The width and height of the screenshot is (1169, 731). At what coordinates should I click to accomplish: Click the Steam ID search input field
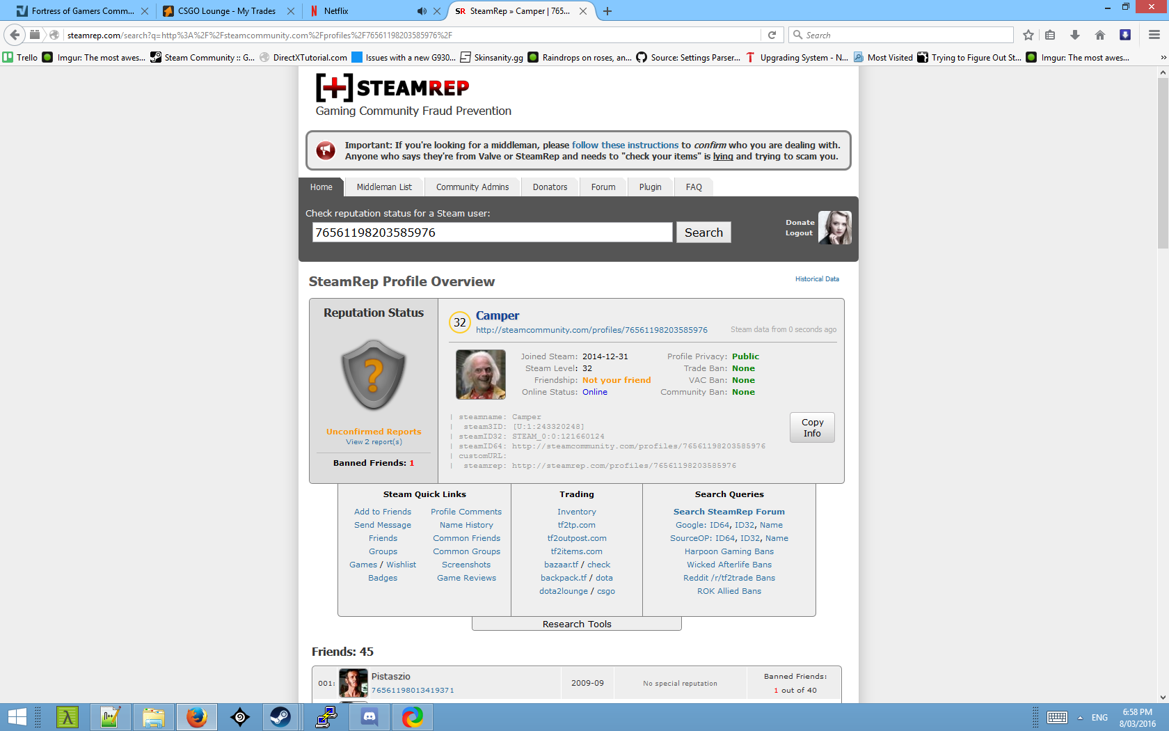492,233
